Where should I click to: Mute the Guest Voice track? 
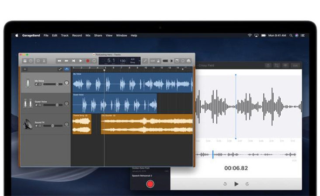(37, 105)
